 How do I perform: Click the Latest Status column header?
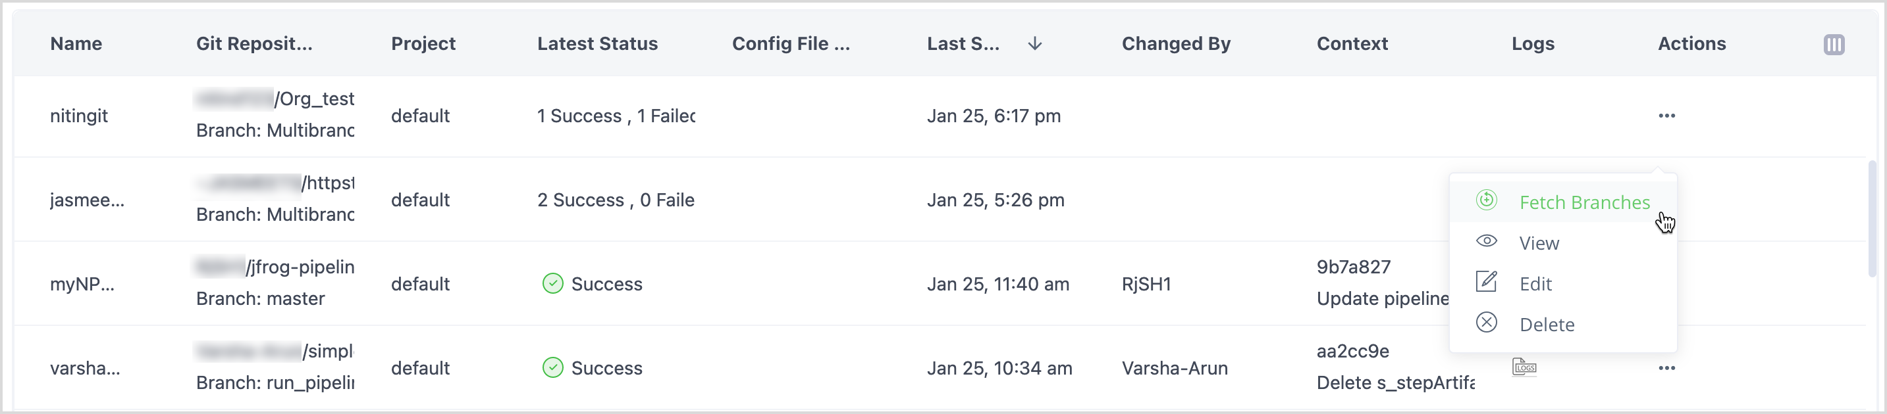(597, 44)
